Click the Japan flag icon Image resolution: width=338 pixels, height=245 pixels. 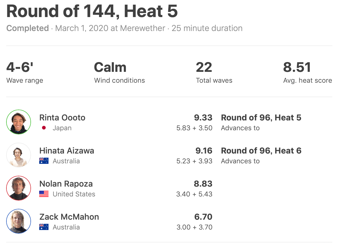(x=44, y=128)
